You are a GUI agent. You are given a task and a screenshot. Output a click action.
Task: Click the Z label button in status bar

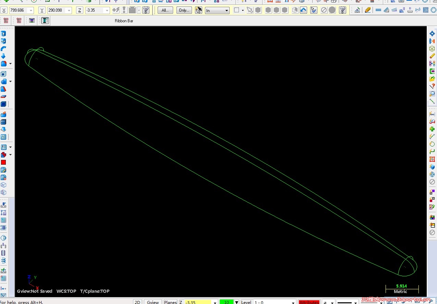(181, 302)
